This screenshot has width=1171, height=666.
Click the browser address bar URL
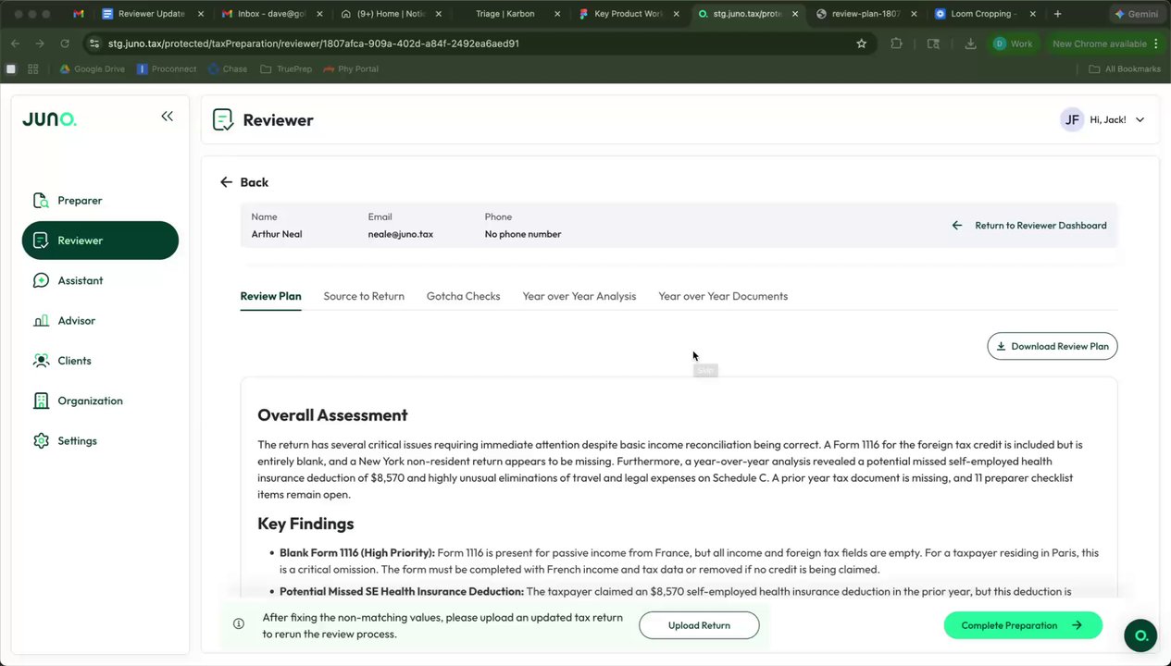[315, 43]
